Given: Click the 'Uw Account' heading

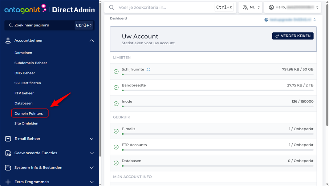Looking at the screenshot, I should (x=140, y=36).
